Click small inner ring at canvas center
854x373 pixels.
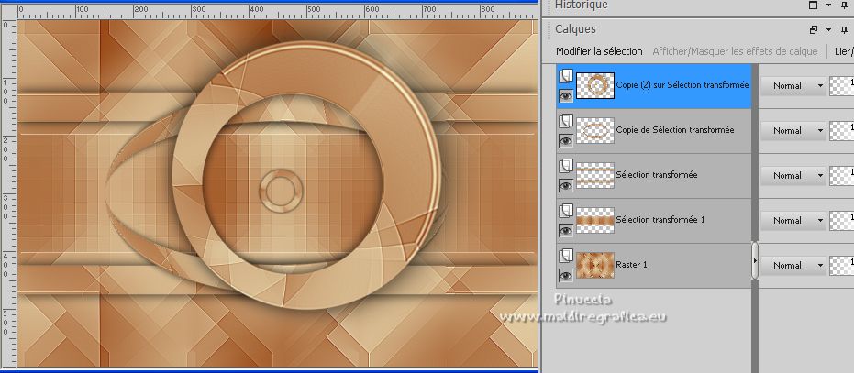(280, 191)
